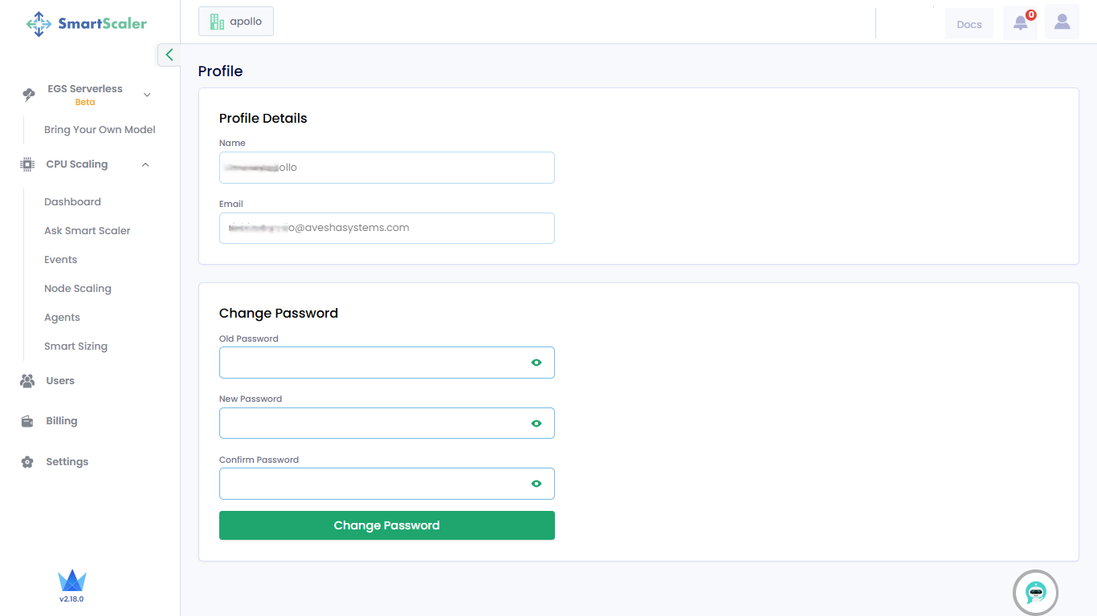Show the Old Password text

(536, 363)
